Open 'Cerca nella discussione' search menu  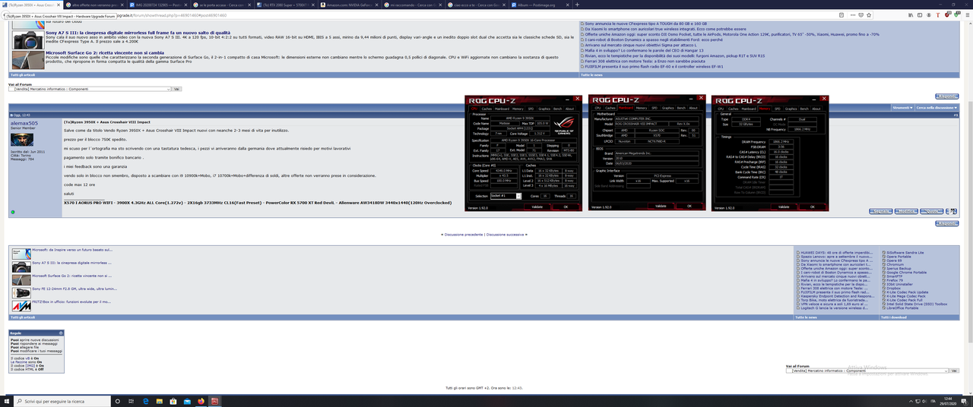(937, 108)
